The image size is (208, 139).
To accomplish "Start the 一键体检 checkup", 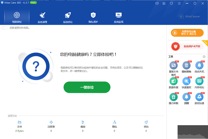I will [87, 87].
